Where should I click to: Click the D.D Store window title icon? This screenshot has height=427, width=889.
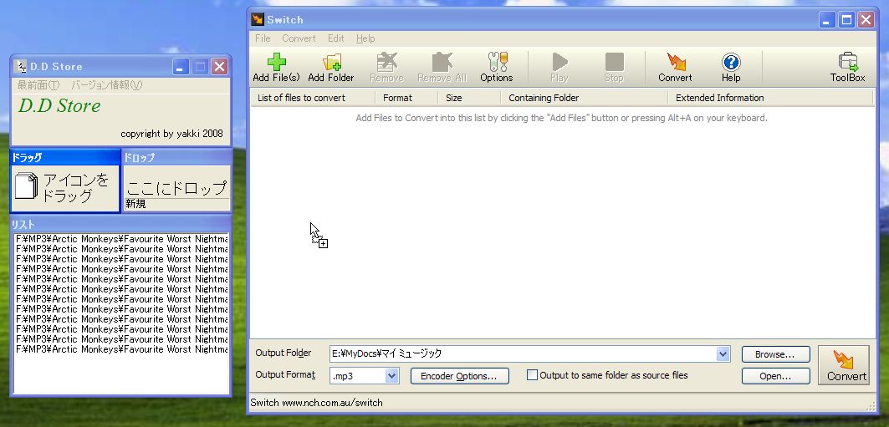coord(20,66)
